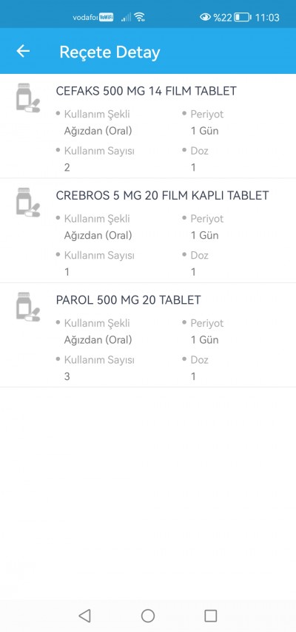Tap the Wi-Fi status bar icon

coord(140,17)
